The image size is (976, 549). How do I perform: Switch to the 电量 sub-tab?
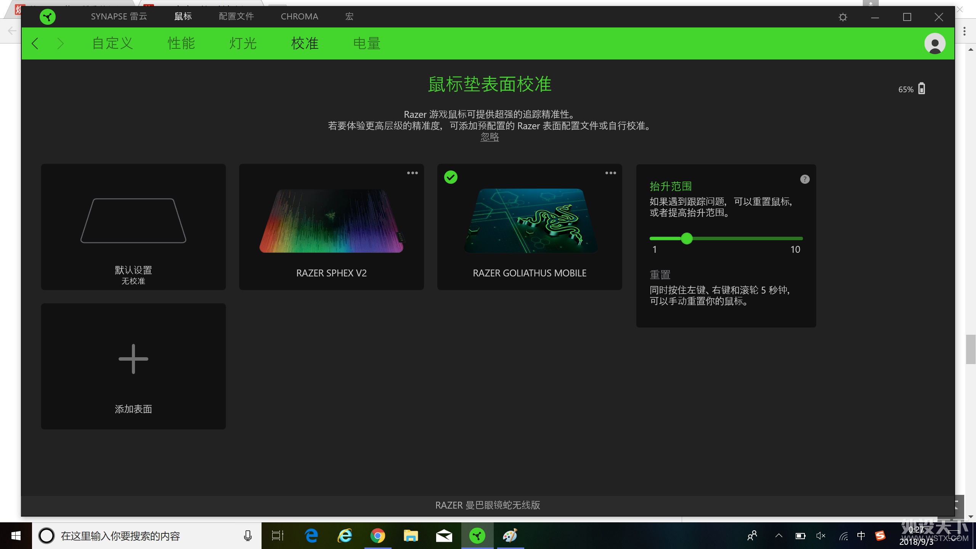(x=367, y=43)
